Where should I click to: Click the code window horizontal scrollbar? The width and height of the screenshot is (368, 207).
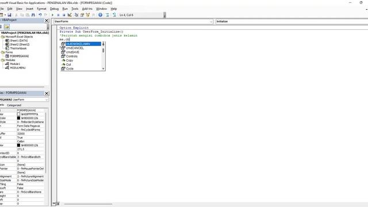pyautogui.click(x=88, y=204)
